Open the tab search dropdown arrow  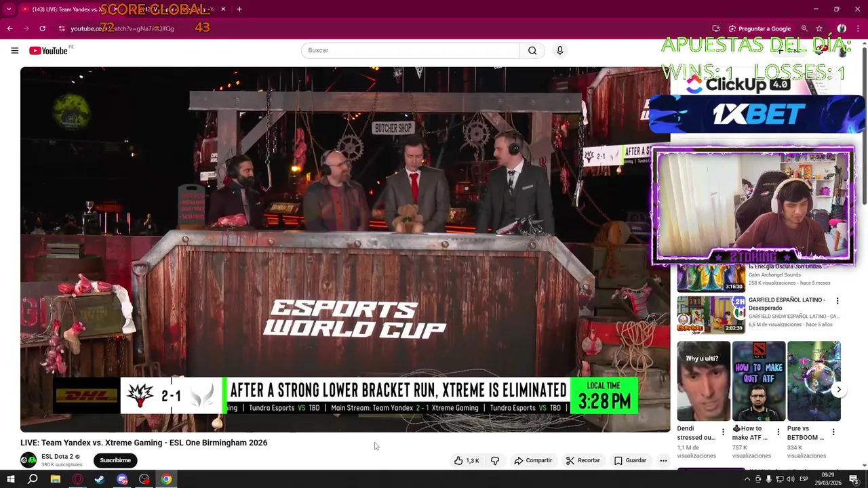(x=9, y=9)
